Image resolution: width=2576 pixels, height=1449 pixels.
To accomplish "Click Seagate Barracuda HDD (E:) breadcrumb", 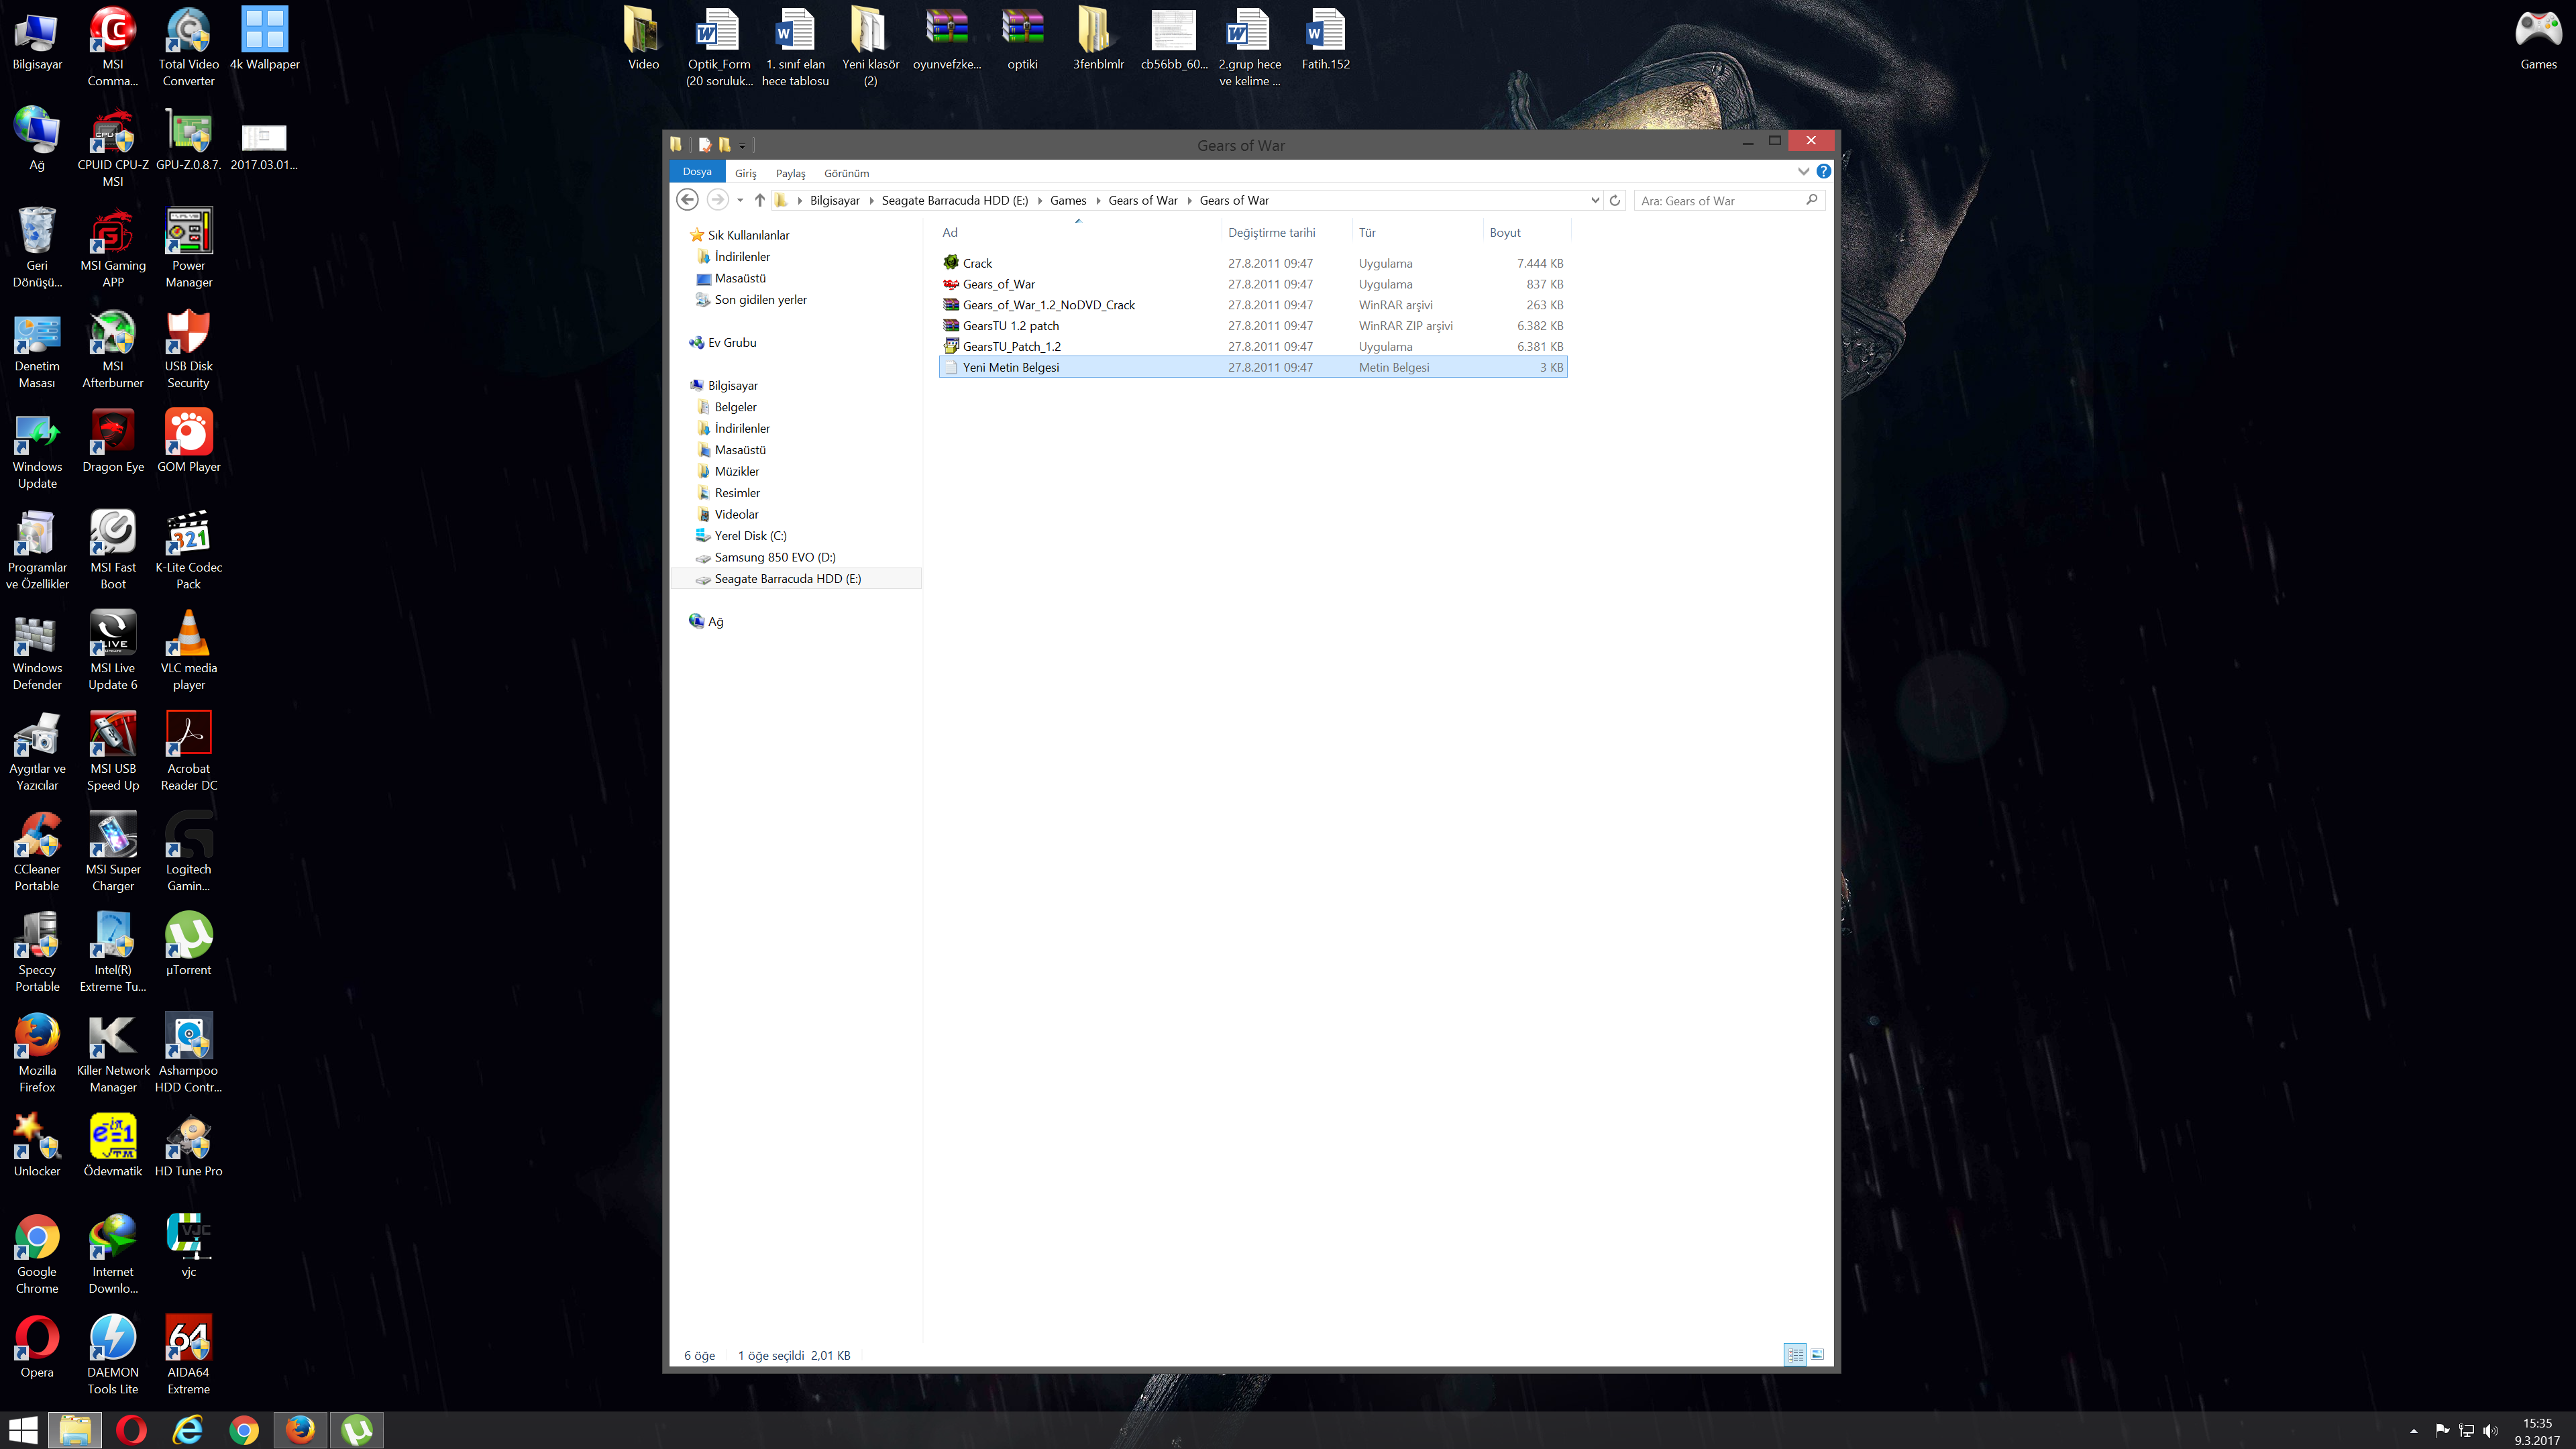I will 954,201.
